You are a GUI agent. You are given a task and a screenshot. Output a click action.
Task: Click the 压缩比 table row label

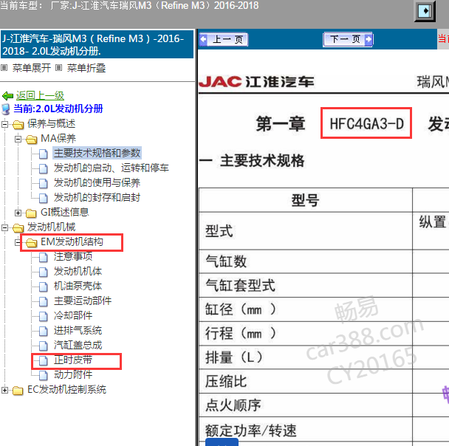226,381
